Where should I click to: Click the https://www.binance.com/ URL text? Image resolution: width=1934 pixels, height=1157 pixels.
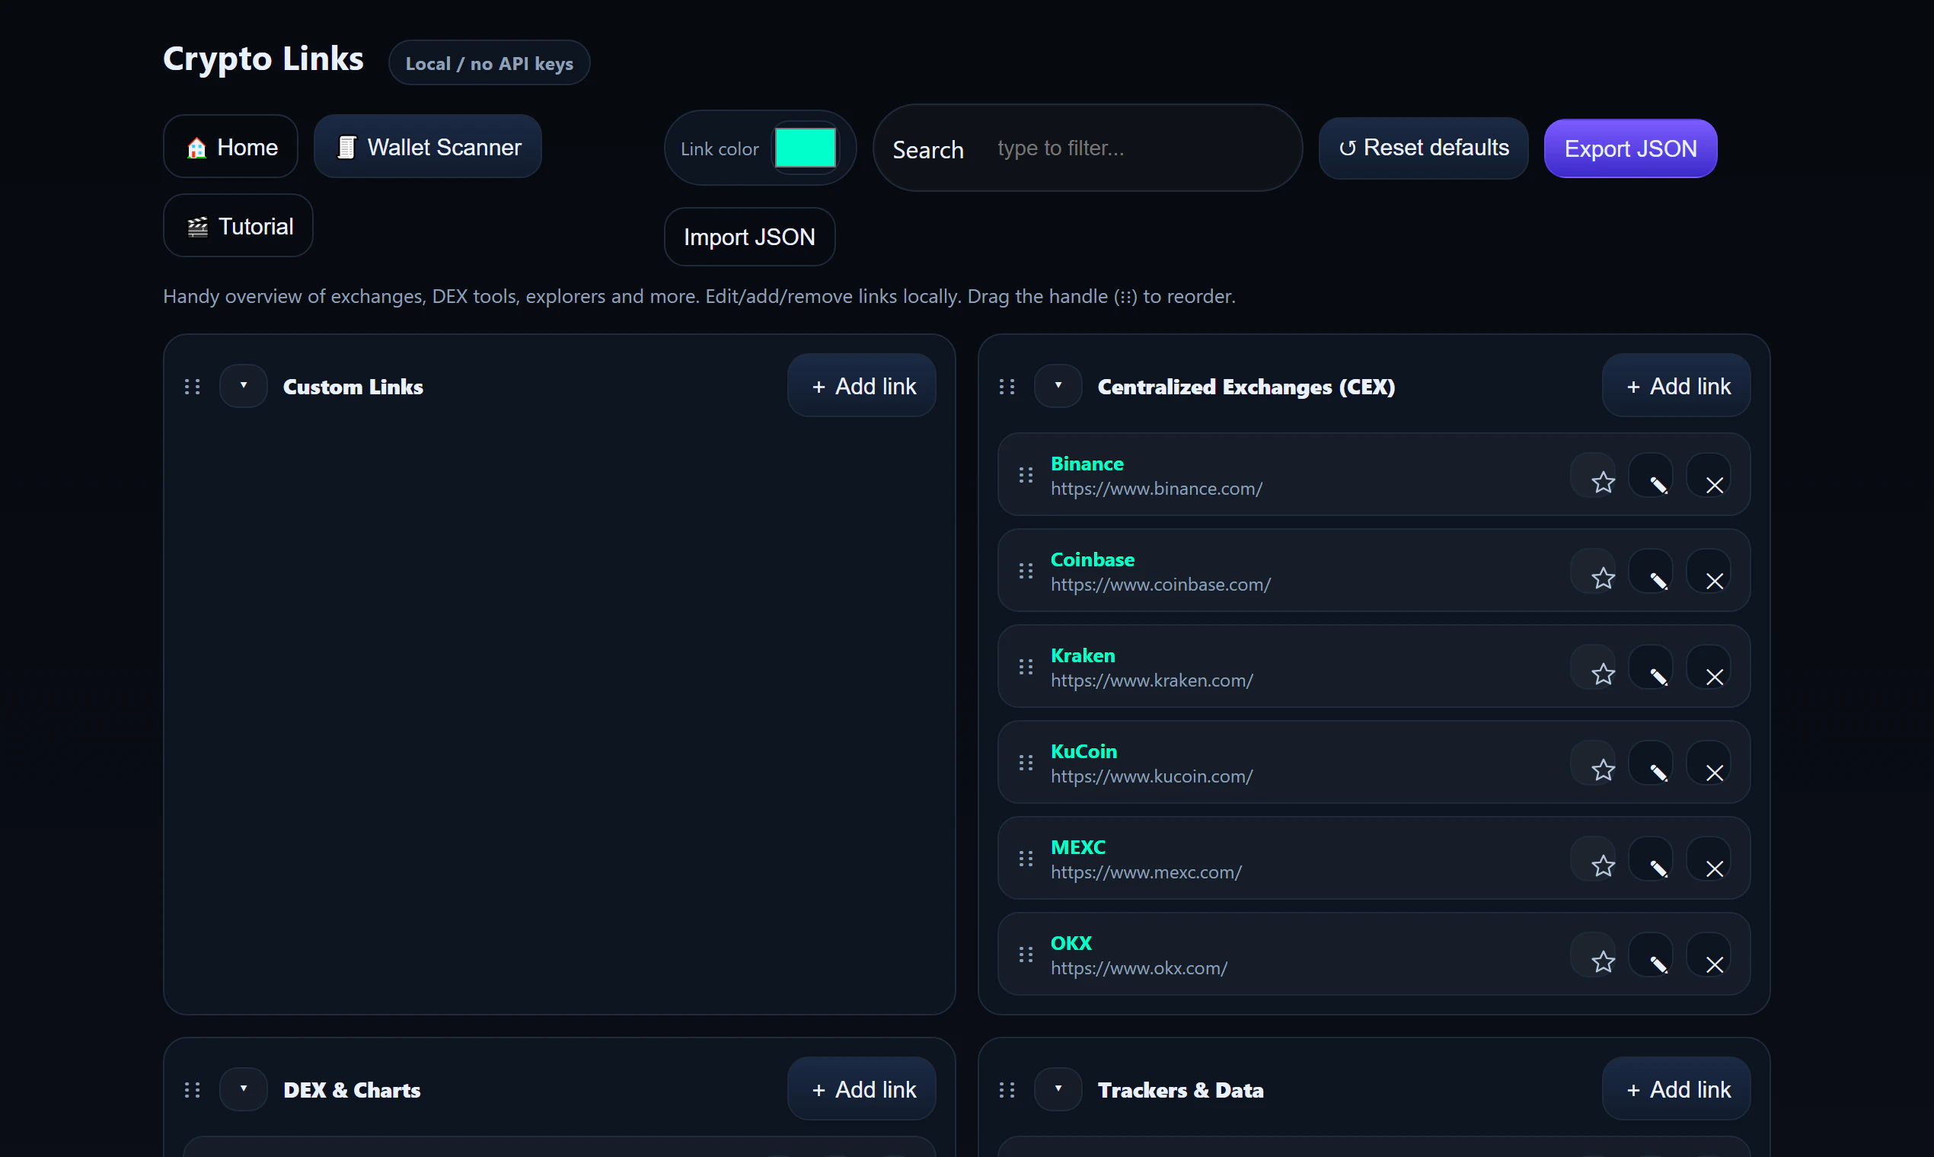point(1157,489)
